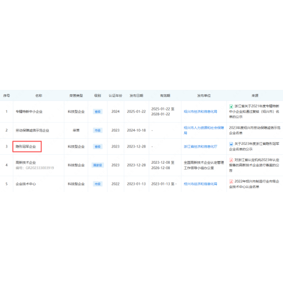Open 浙江省经济和信息化厅 link

(x=200, y=146)
